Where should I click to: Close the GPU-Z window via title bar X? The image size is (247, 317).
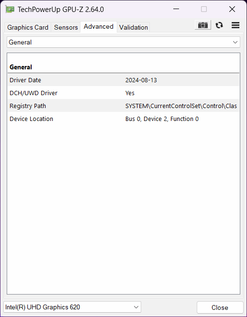coord(232,9)
